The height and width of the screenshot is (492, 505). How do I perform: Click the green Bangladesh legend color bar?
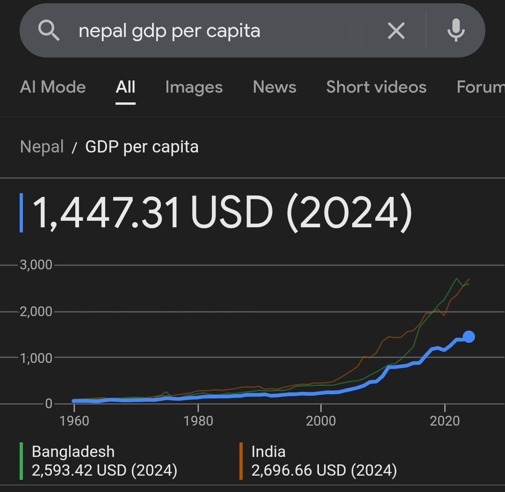click(22, 461)
